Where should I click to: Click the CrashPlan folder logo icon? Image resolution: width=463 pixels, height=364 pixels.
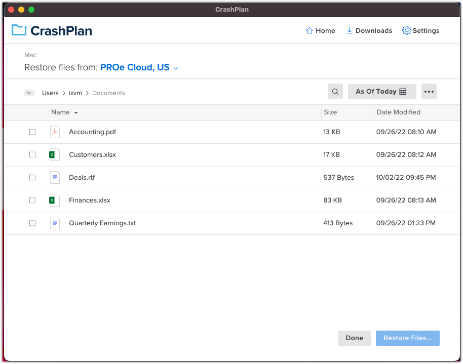(19, 30)
